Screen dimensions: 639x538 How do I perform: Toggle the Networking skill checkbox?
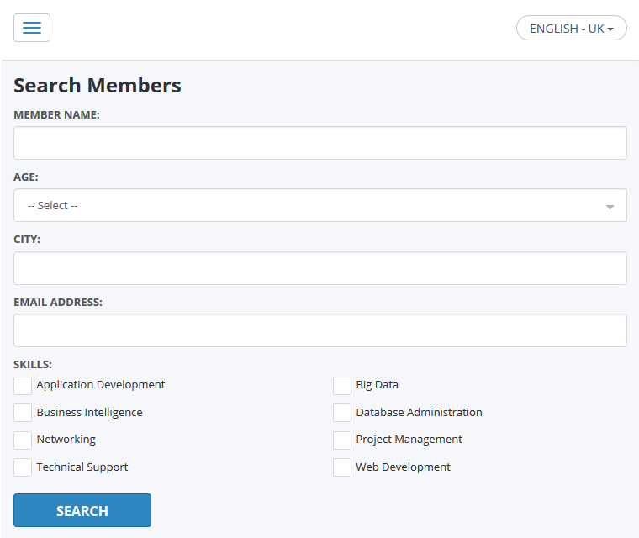click(x=23, y=440)
